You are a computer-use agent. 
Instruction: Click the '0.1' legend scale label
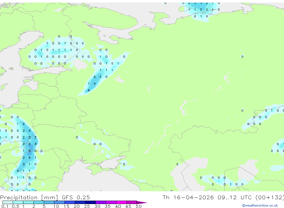(x=5, y=206)
